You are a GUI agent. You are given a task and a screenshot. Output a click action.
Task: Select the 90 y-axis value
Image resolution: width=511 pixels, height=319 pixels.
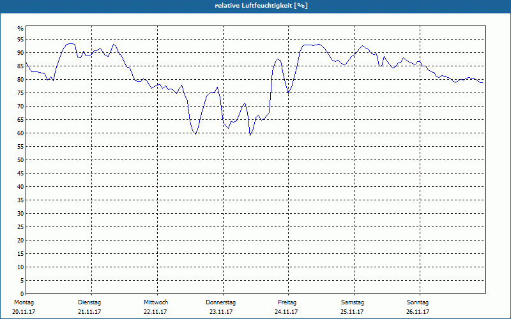(20, 53)
